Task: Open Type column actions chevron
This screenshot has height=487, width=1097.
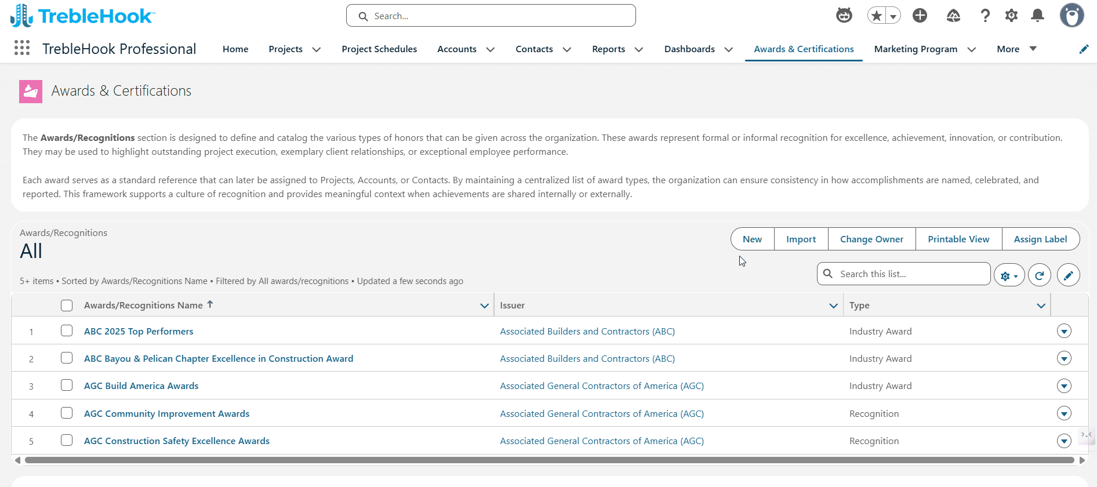Action: 1041,306
